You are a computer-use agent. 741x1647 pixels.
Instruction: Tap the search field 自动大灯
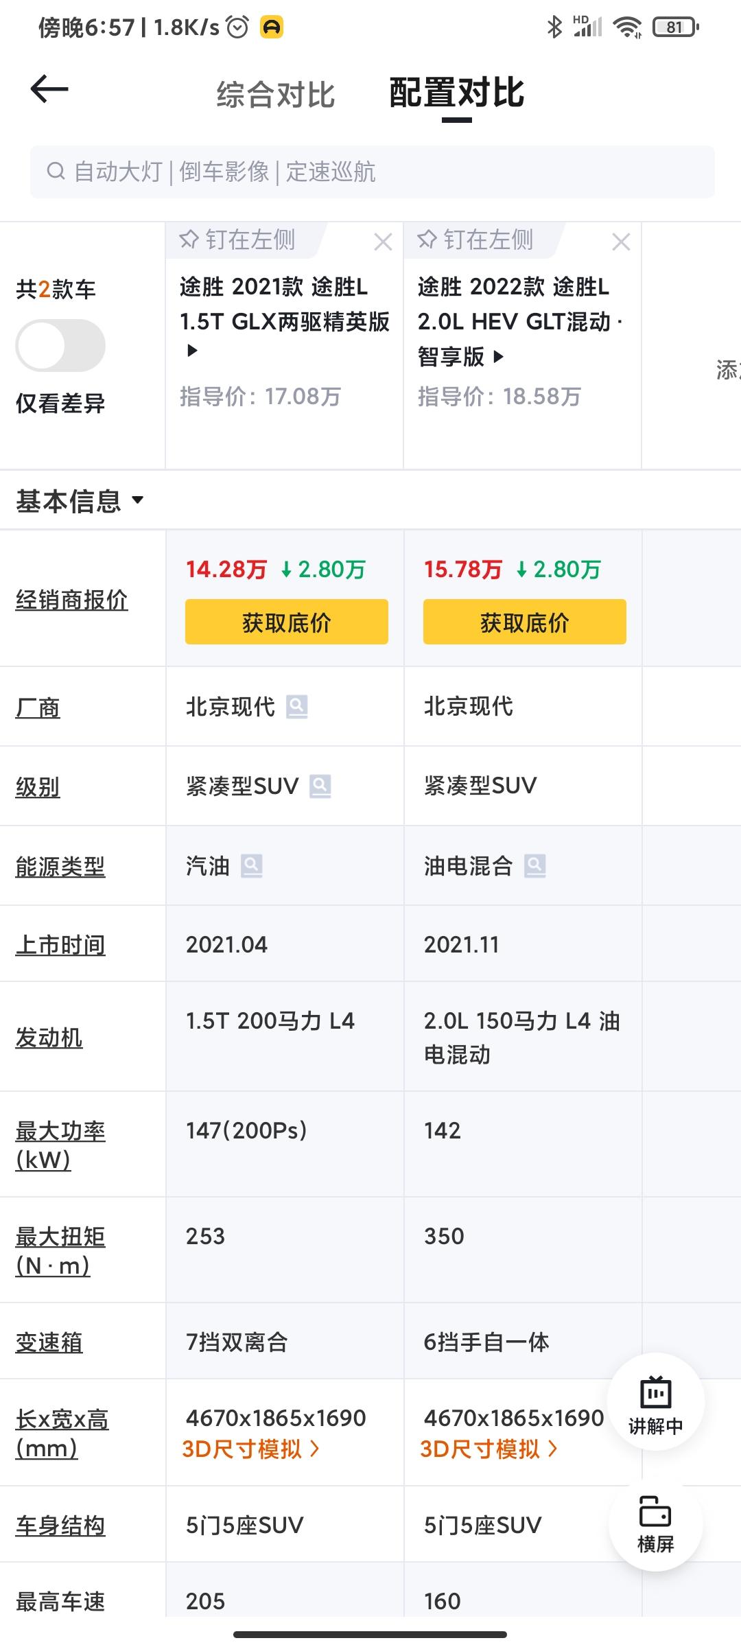tap(373, 172)
